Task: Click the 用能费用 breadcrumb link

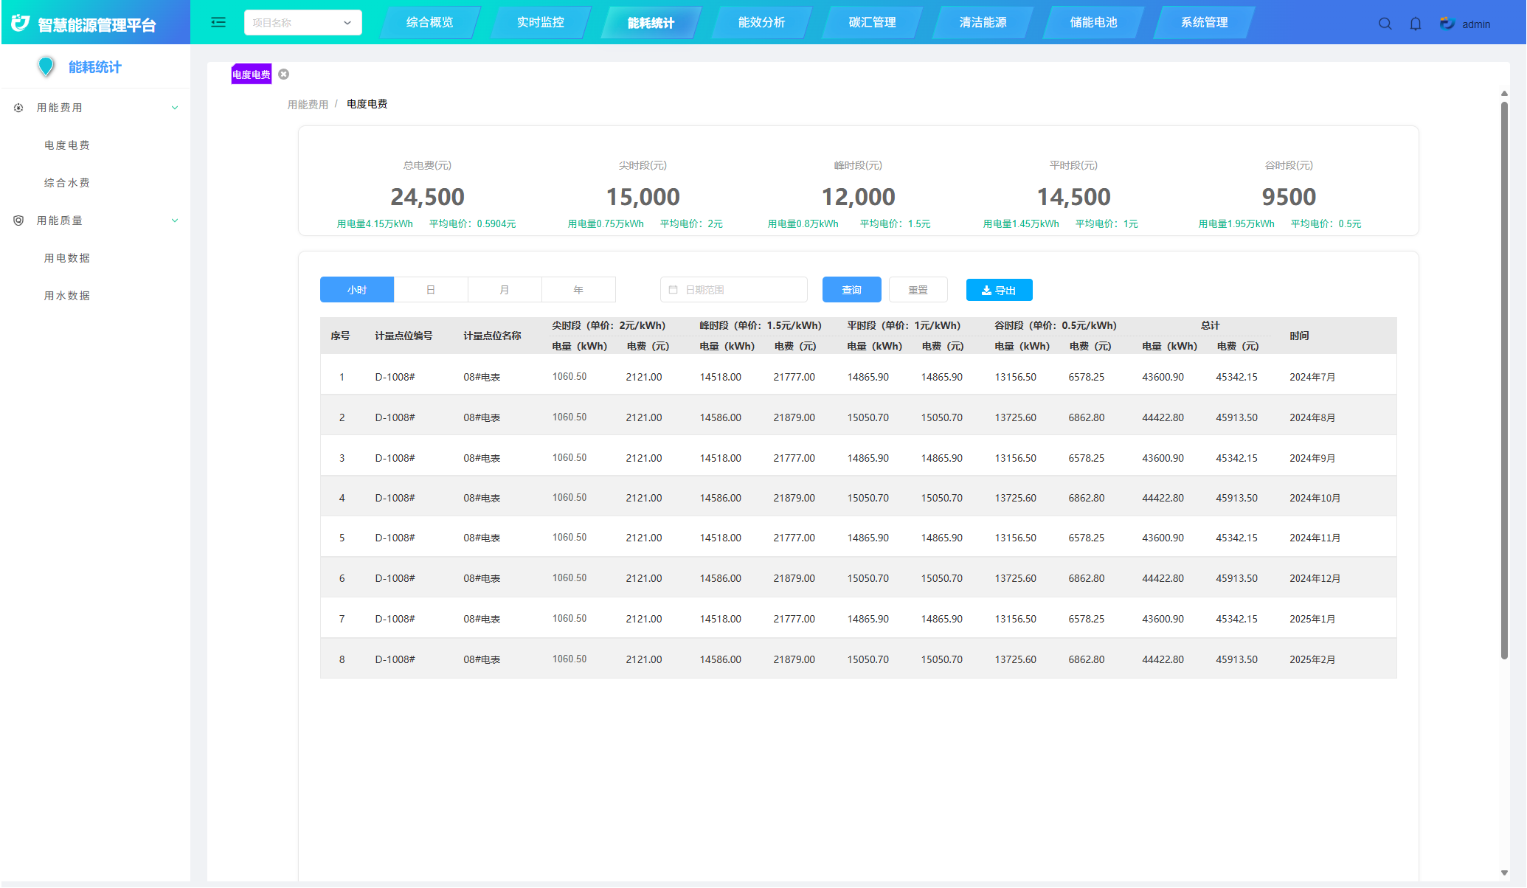Action: coord(308,105)
